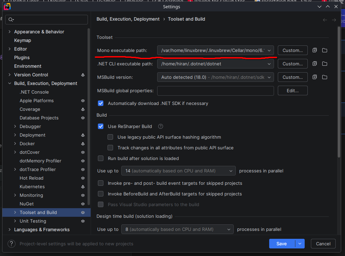Click the settings tree vertical scrollbar
345x256 pixels.
point(89,117)
